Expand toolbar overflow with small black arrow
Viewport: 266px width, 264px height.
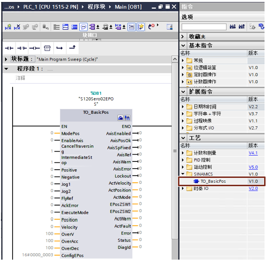click(158, 25)
